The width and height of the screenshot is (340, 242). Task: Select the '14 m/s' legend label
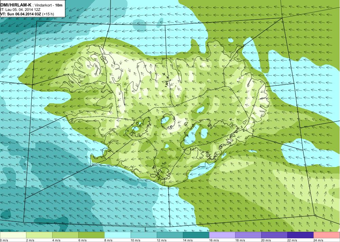pyautogui.click(x=188, y=240)
